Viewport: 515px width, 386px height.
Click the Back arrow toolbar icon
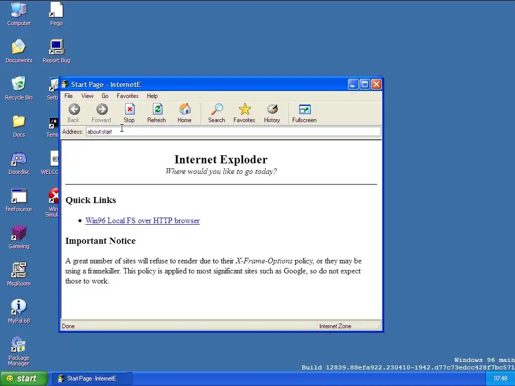[x=74, y=110]
